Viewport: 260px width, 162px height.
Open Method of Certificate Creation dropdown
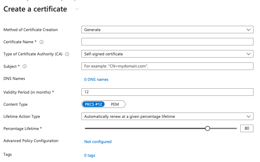pos(167,30)
